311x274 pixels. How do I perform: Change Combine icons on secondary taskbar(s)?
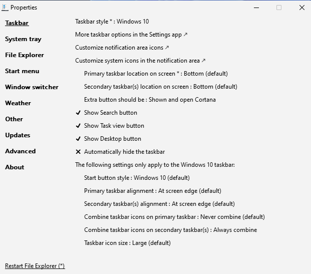click(x=171, y=230)
